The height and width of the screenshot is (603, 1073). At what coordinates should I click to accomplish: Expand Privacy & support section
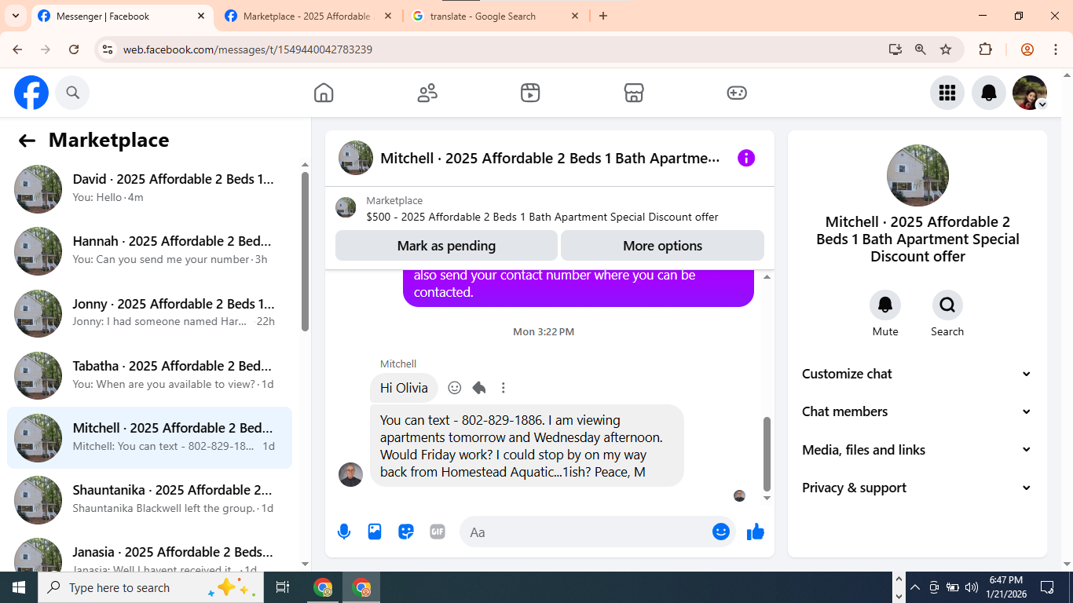click(916, 488)
